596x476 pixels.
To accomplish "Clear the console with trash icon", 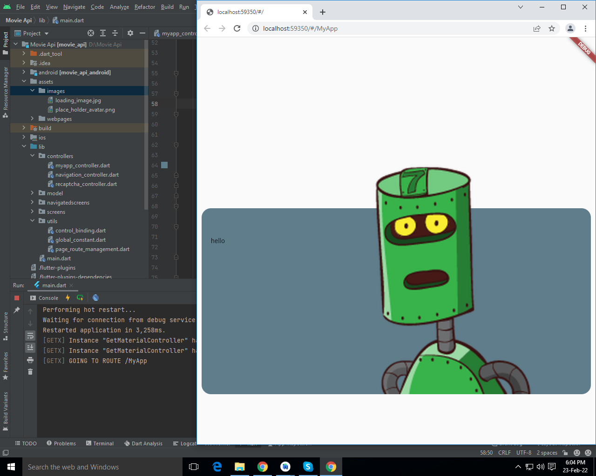I will pos(30,371).
